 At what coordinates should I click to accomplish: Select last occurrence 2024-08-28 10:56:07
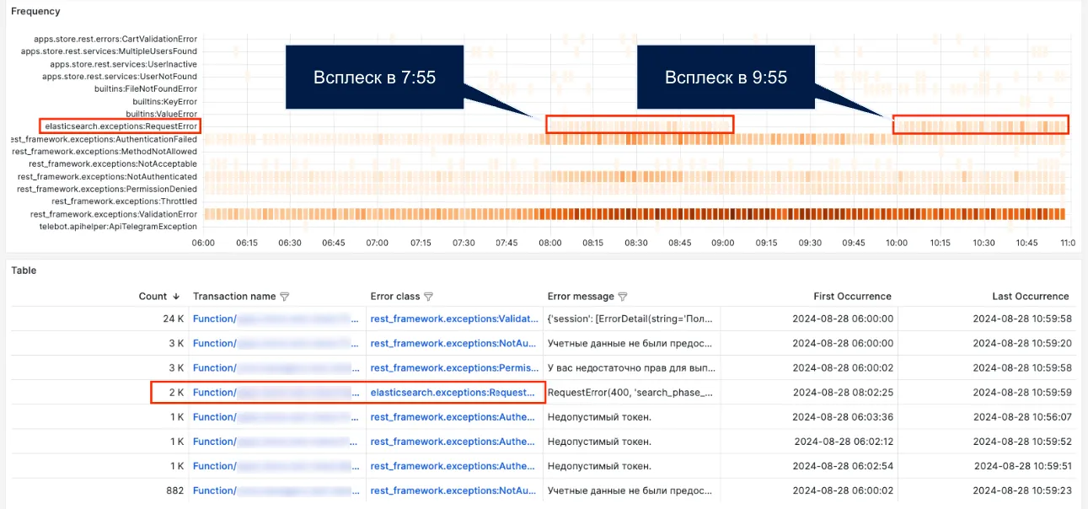tap(1022, 417)
